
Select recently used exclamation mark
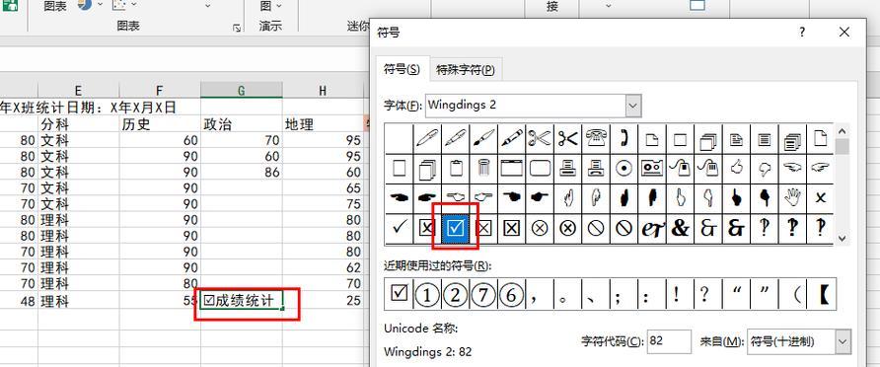pos(680,293)
